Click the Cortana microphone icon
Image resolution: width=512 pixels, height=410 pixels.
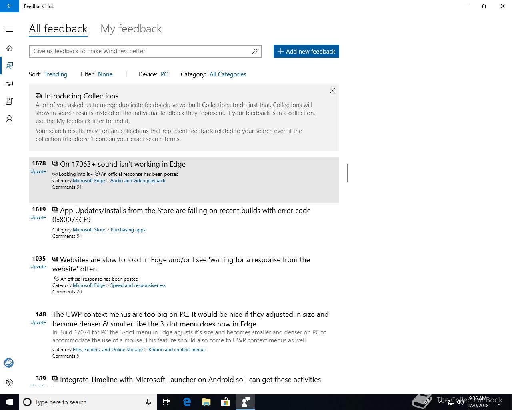click(x=148, y=402)
